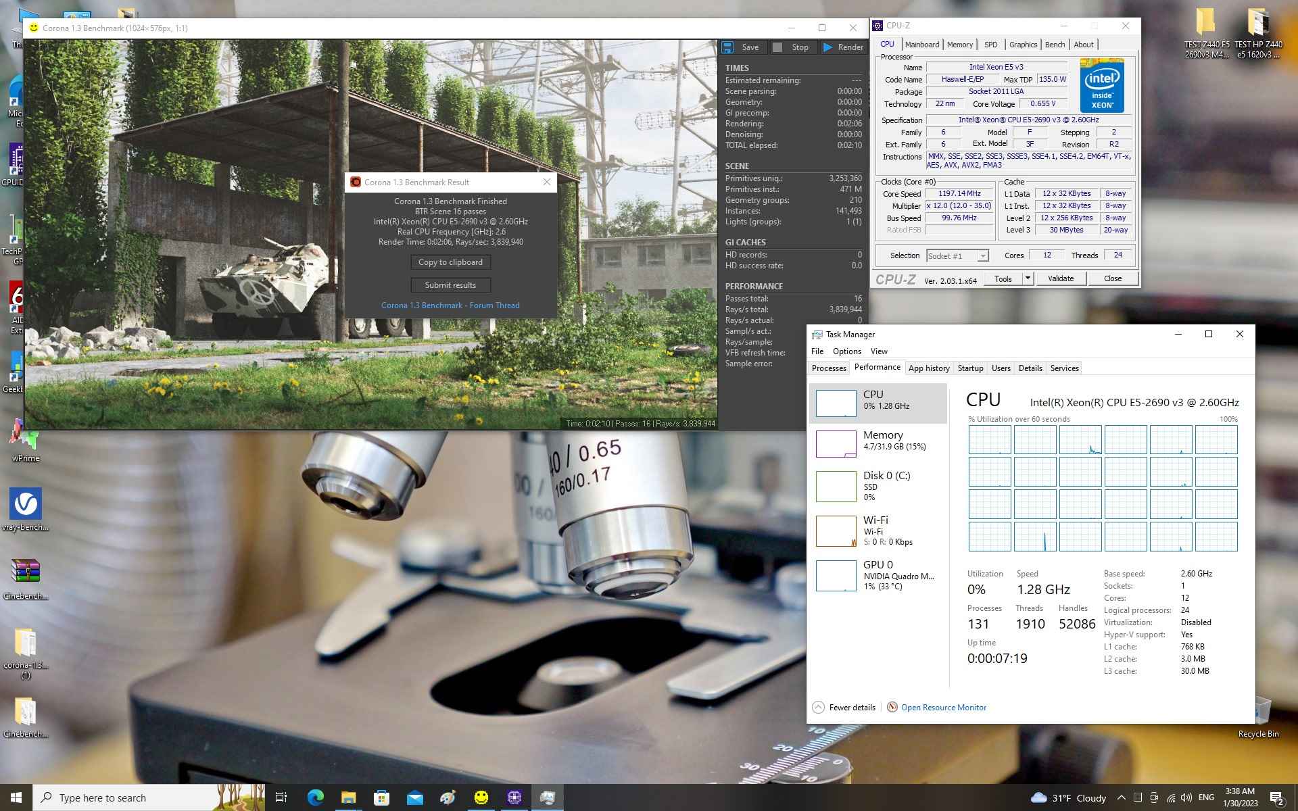Select first CPU core utilization graph
This screenshot has height=811, width=1298.
pyautogui.click(x=990, y=440)
